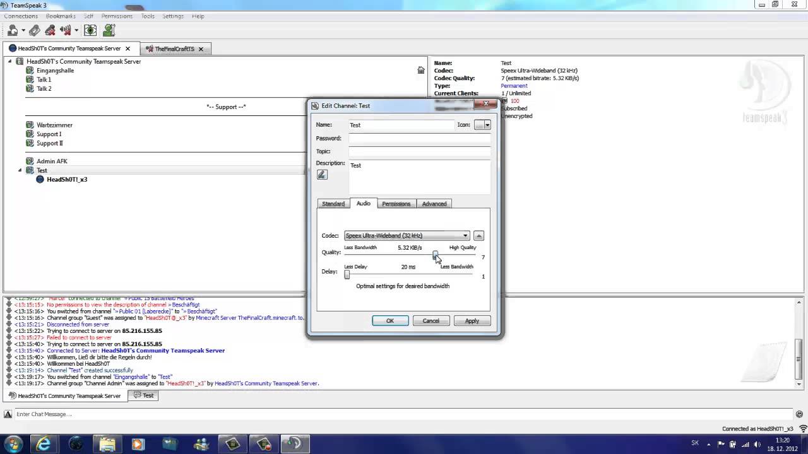Mute microphone via toolbar icon
Image resolution: width=808 pixels, height=454 pixels.
(x=50, y=30)
